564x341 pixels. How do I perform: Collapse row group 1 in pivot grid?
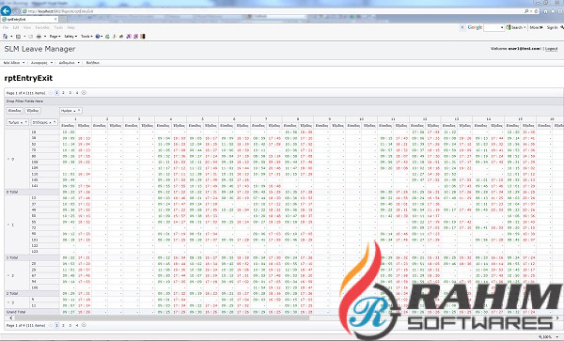pos(8,225)
